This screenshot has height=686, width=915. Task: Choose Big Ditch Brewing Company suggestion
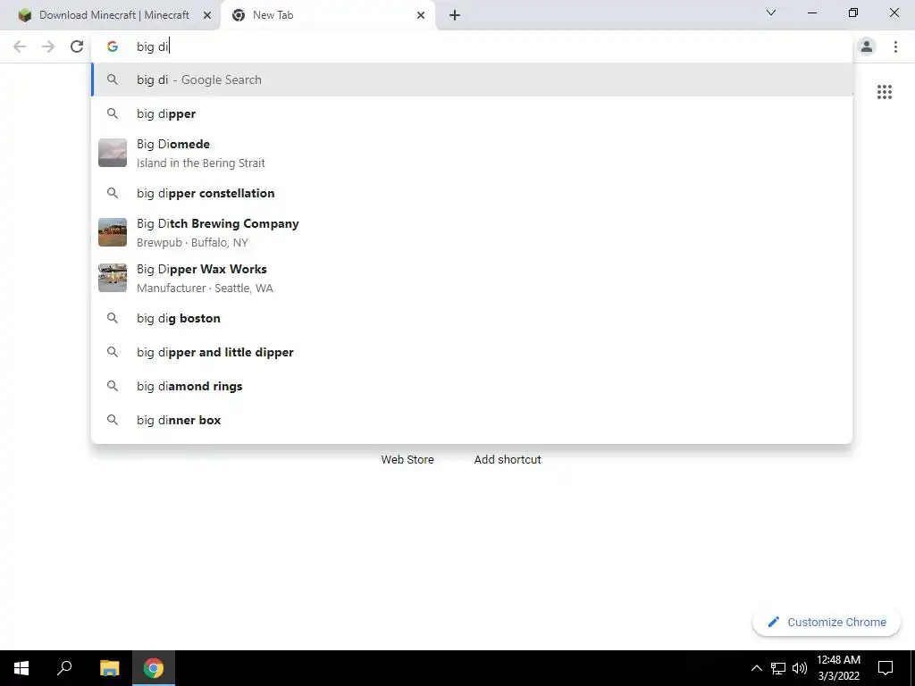click(472, 232)
